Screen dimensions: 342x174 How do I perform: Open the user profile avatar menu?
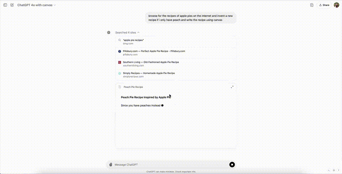coord(336,5)
